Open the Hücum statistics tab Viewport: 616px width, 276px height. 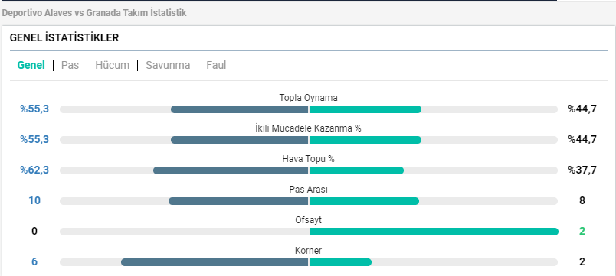pos(113,65)
